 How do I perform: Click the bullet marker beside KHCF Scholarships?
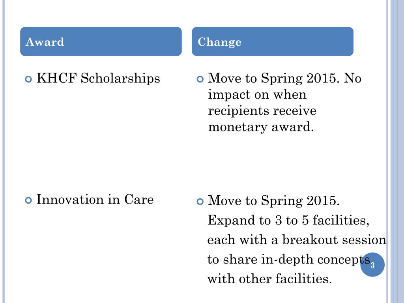point(28,79)
